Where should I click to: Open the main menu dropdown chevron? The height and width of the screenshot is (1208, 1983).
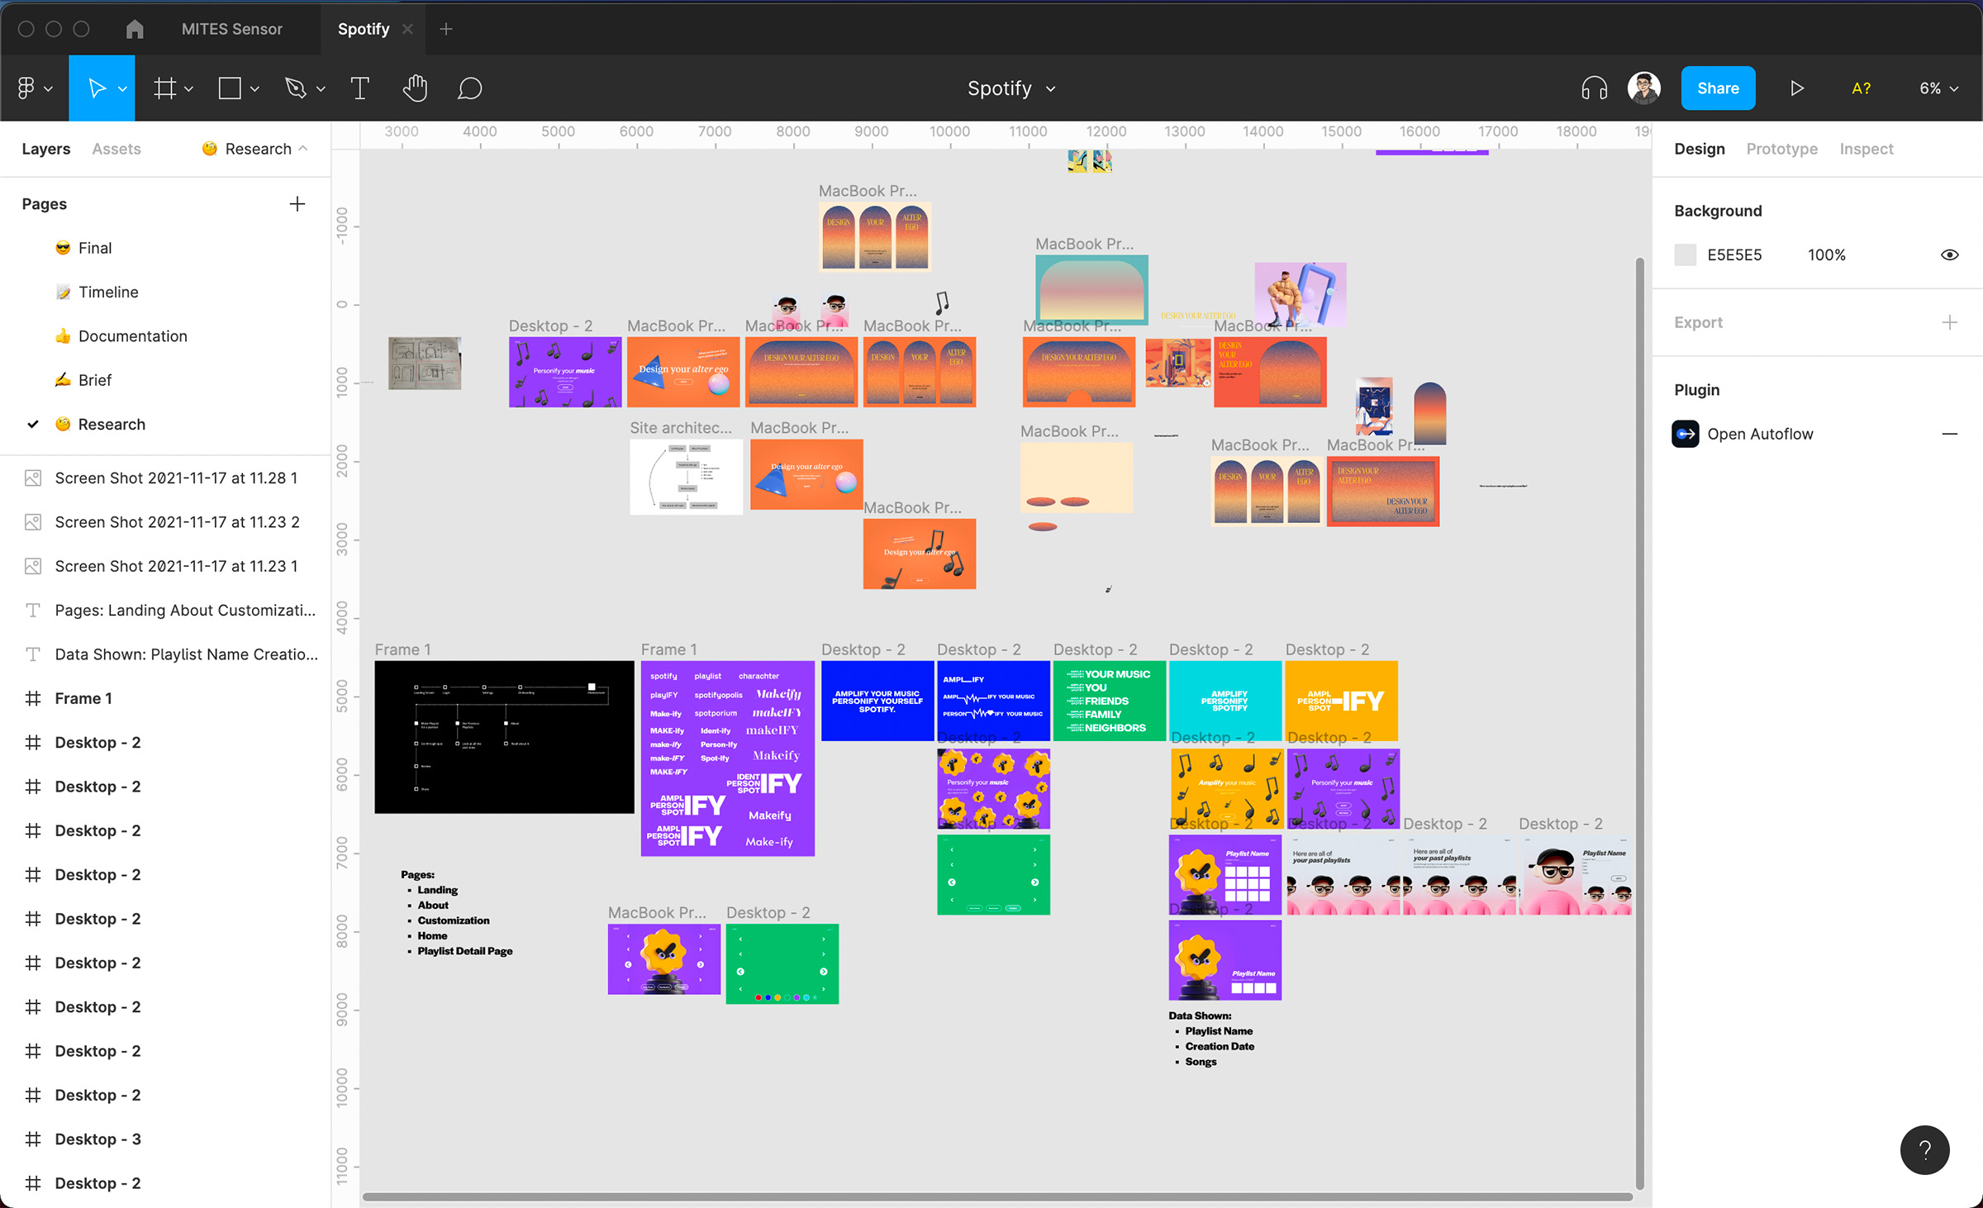point(48,88)
